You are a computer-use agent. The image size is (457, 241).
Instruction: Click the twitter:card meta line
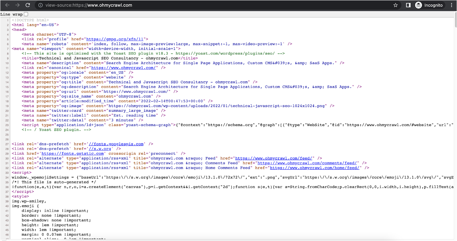[x=94, y=111]
